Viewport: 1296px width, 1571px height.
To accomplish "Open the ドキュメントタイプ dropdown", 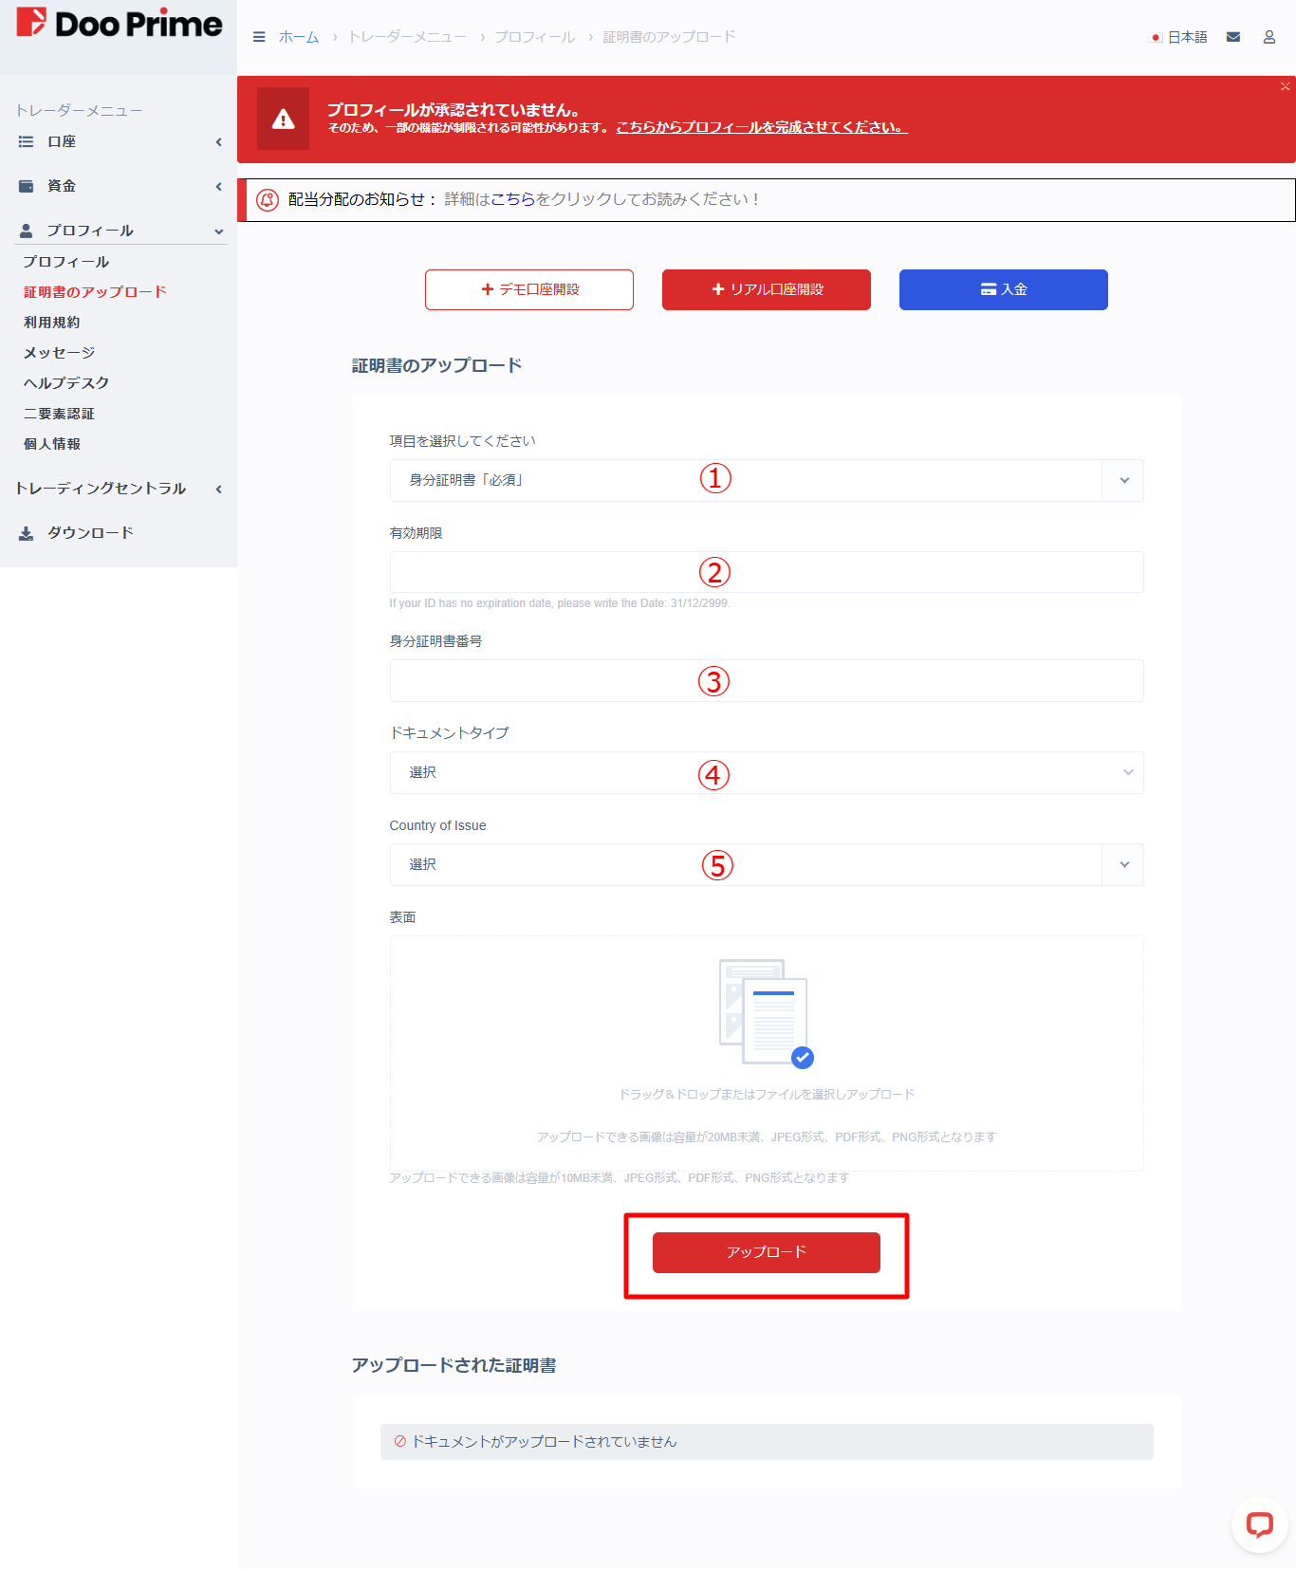I will (766, 772).
